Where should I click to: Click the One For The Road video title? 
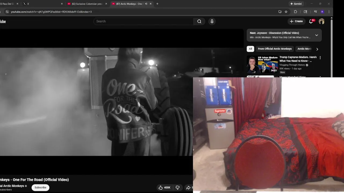(34, 180)
